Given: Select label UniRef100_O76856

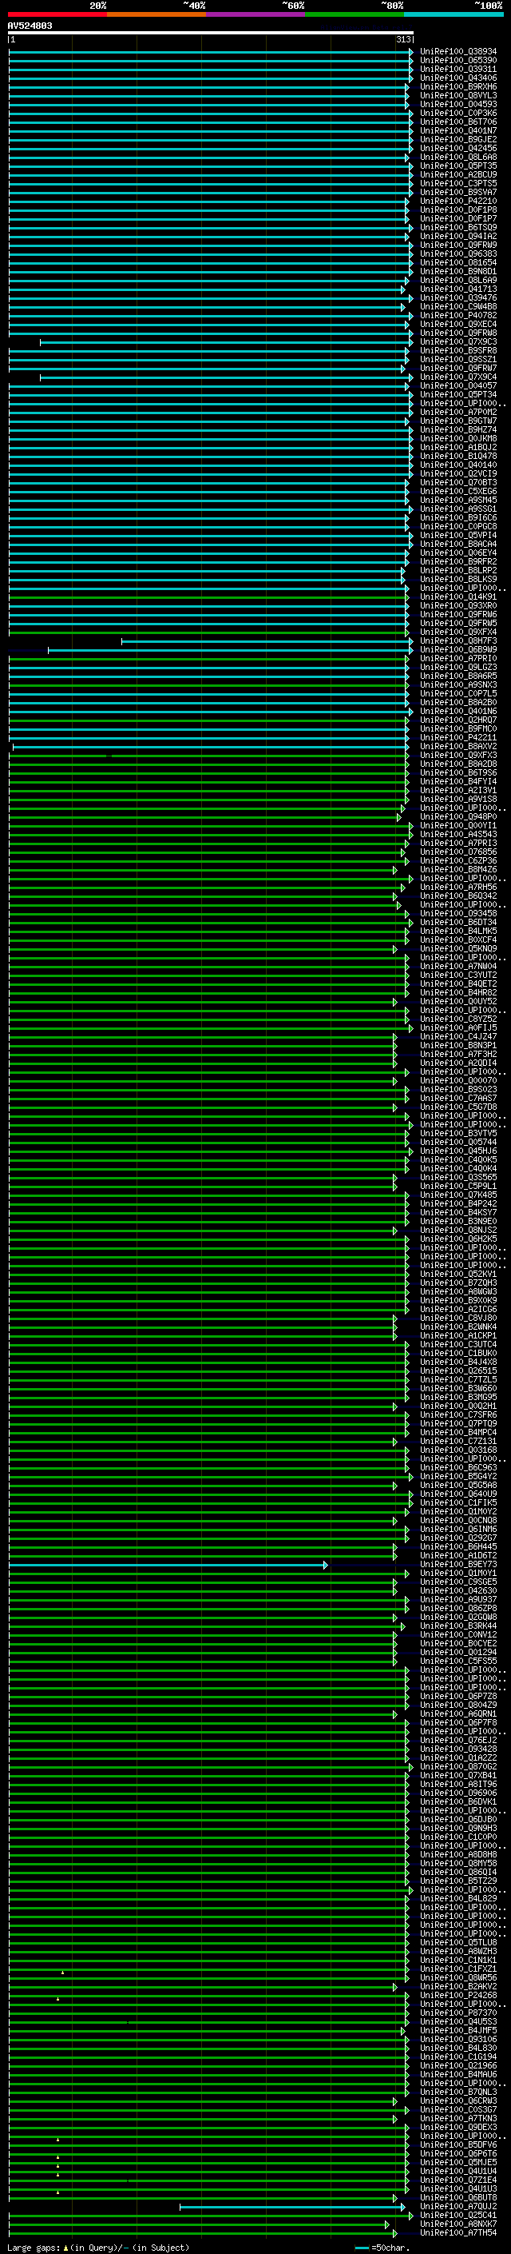Looking at the screenshot, I should point(458,852).
